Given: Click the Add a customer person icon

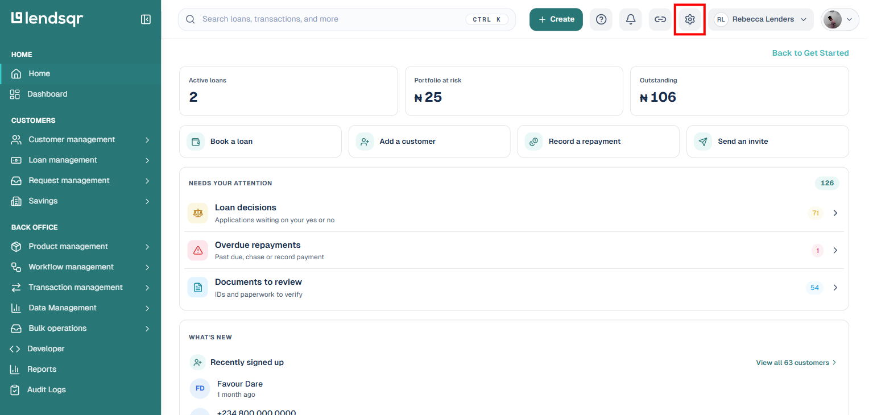Looking at the screenshot, I should 365,142.
